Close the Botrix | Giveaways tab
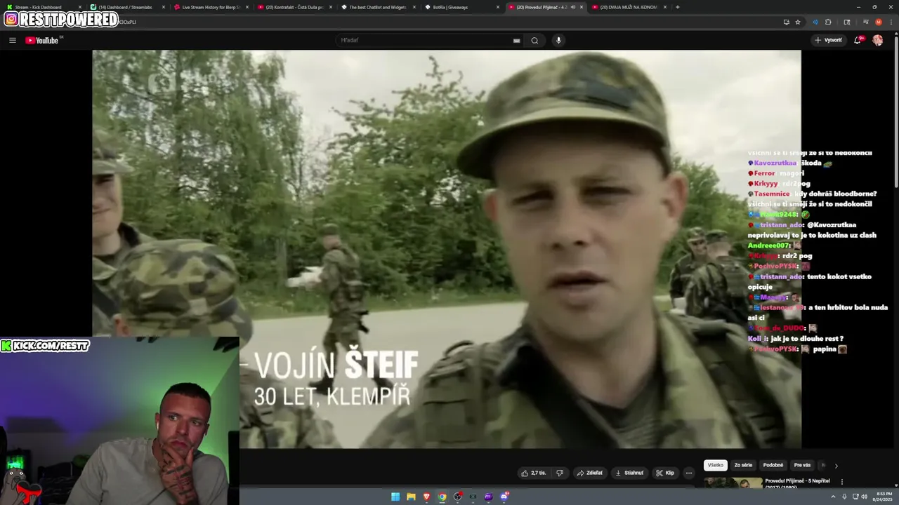This screenshot has width=899, height=505. (498, 7)
